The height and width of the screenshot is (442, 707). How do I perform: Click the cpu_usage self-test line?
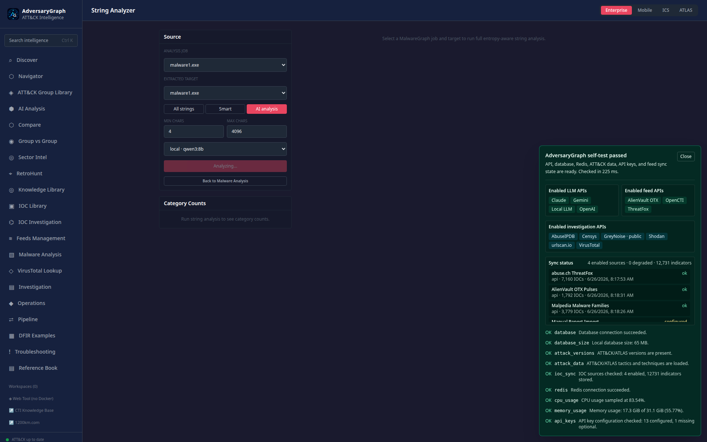[620, 400]
